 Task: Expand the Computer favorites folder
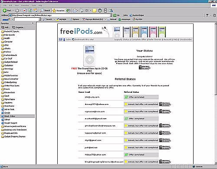tap(7, 42)
